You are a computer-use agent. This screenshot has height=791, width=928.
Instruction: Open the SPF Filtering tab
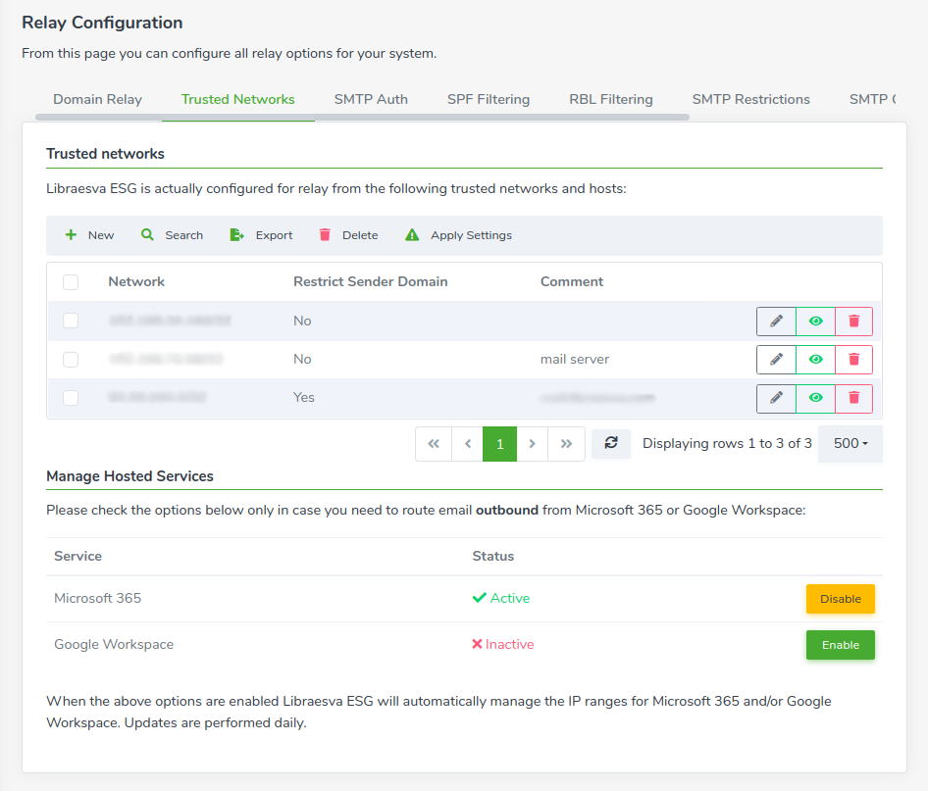[x=489, y=99]
